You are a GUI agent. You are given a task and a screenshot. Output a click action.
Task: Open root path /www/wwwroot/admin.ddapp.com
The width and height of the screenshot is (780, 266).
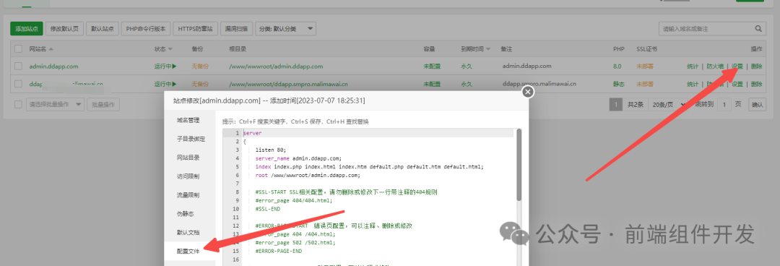pyautogui.click(x=276, y=66)
